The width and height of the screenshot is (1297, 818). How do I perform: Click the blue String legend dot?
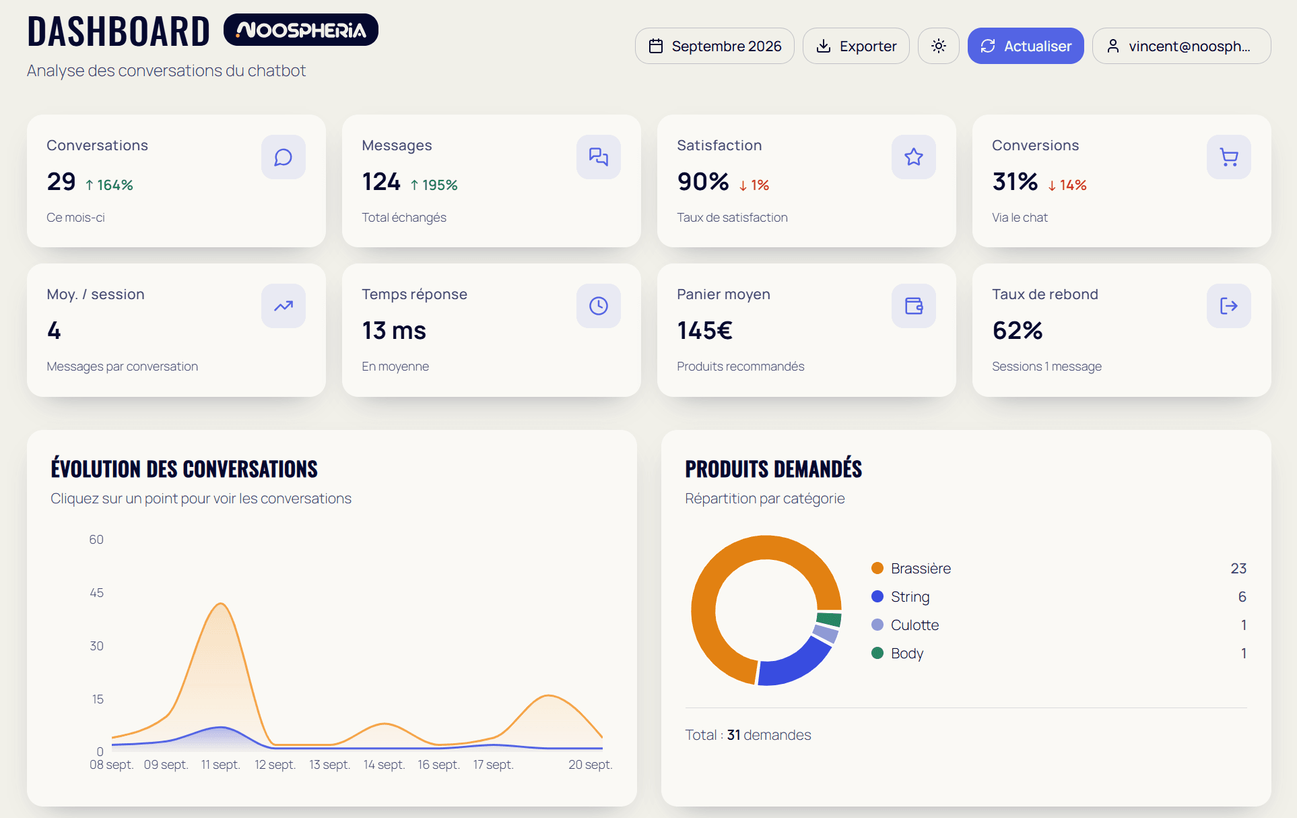coord(877,596)
